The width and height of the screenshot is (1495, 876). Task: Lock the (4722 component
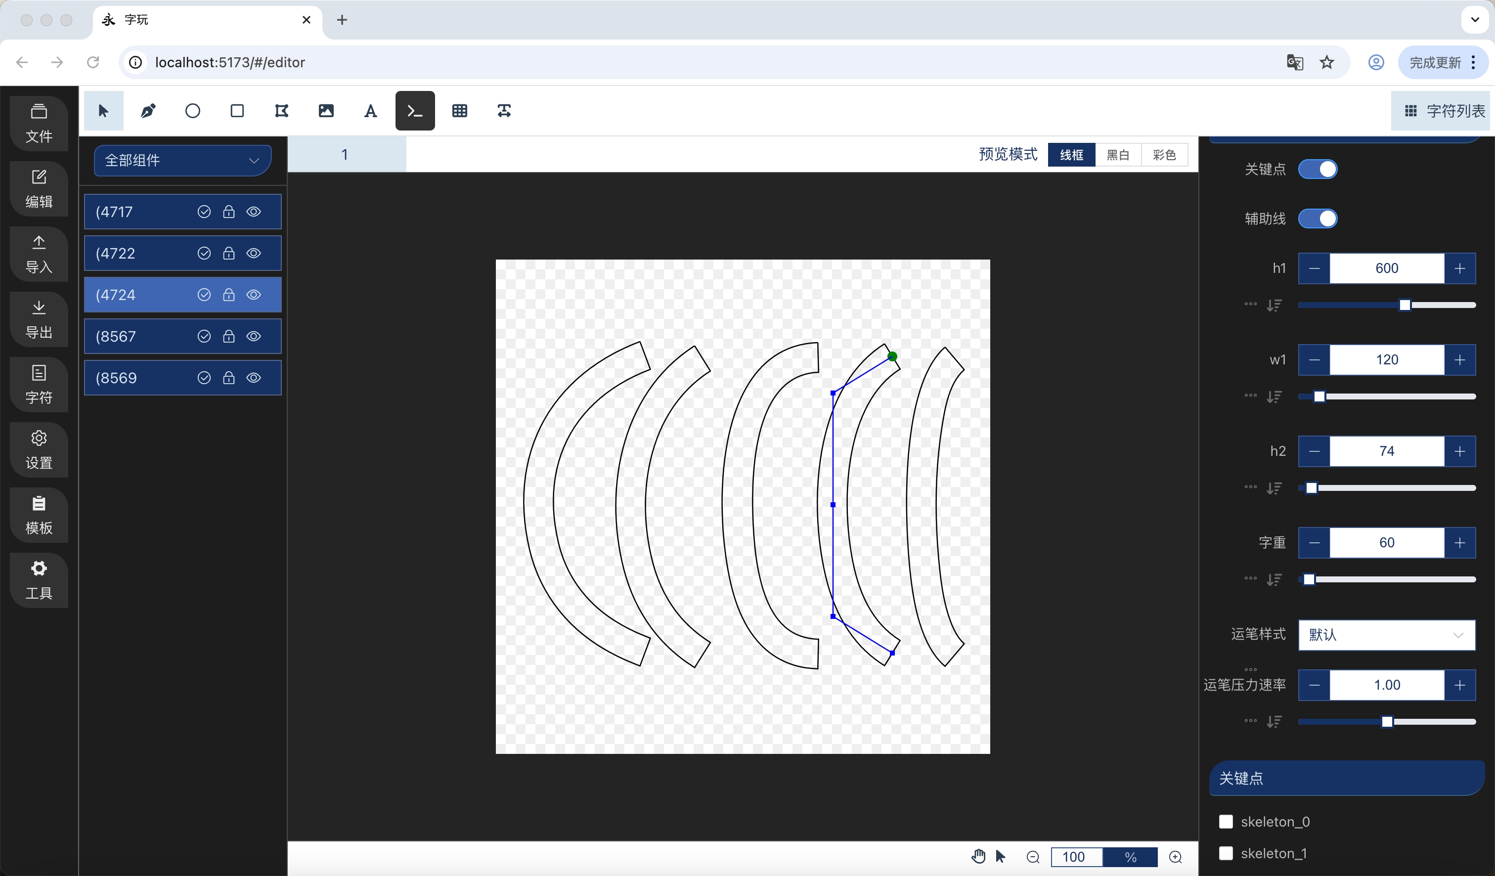click(x=229, y=253)
